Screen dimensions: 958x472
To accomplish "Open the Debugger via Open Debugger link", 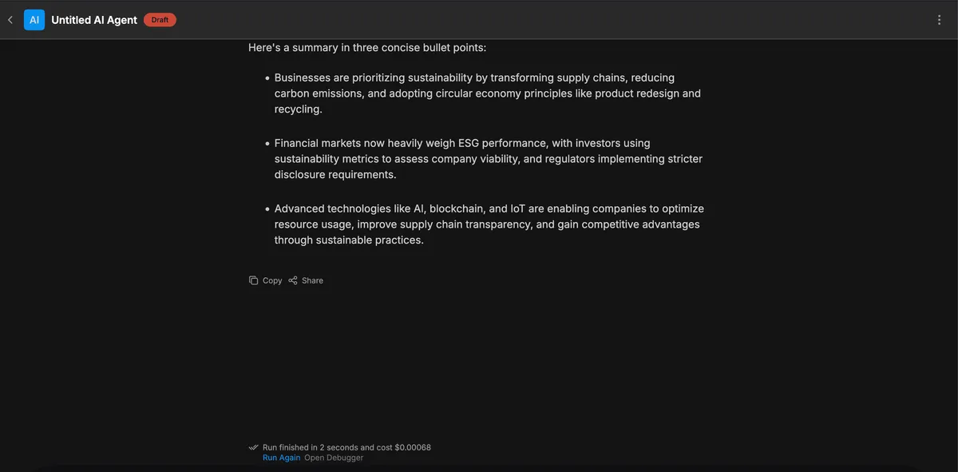I will [334, 458].
